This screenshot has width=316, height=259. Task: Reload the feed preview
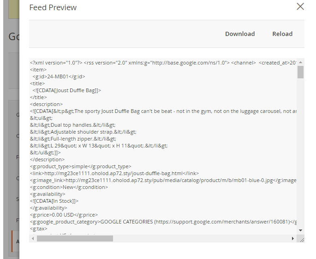point(282,34)
